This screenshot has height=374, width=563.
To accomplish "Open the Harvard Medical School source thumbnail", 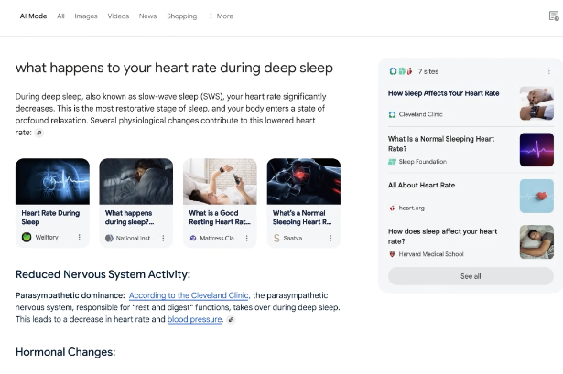I will 536,242.
